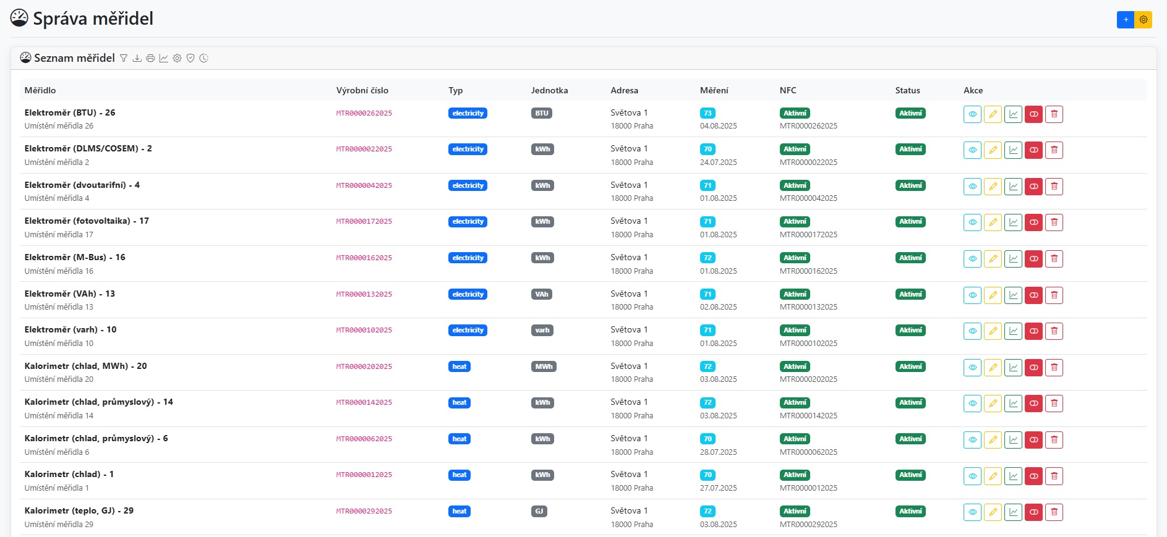The height and width of the screenshot is (537, 1167).
Task: Edit Elektroměr (dvoutarifní) - 4 with pencil
Action: 993,187
